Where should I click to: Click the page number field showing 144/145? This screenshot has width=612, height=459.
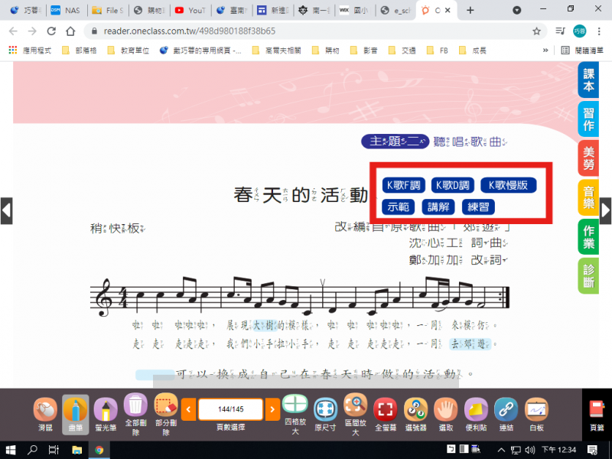click(230, 409)
